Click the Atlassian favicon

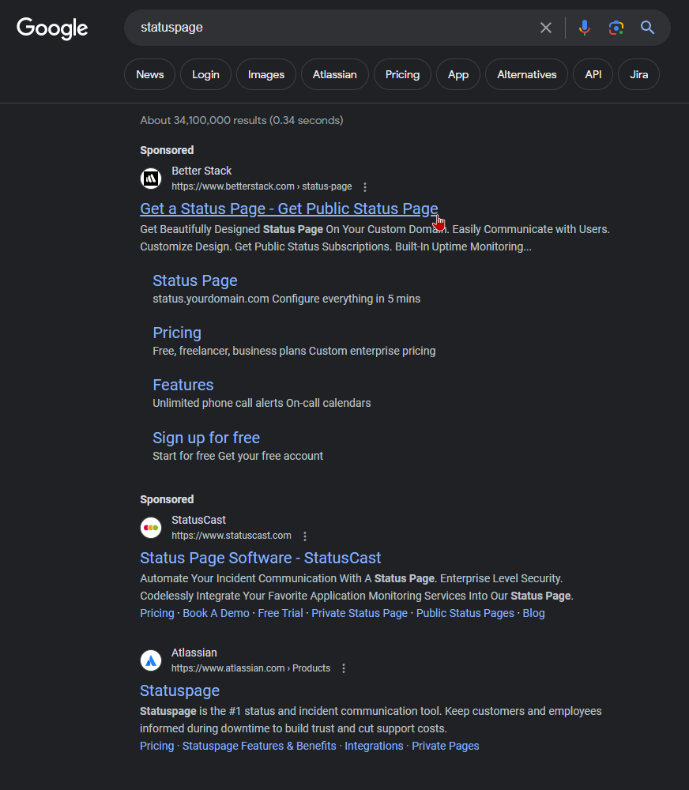[151, 660]
